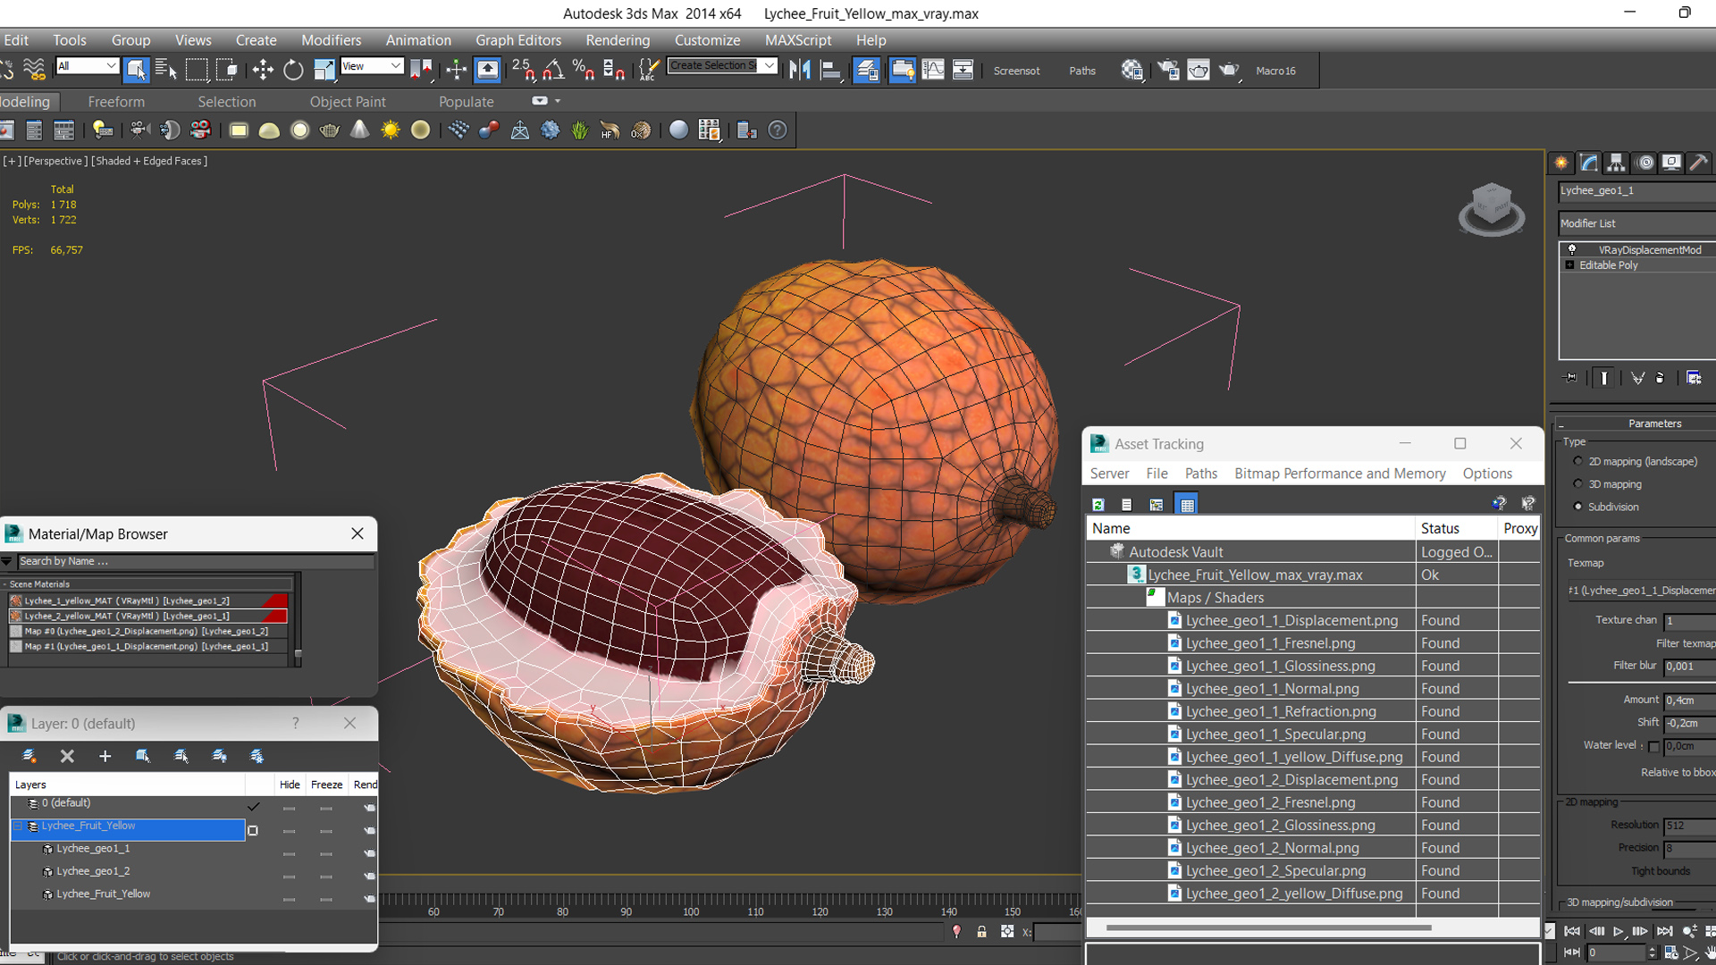Open the Utilities hammer tab
This screenshot has height=965, width=1716.
point(1699,163)
